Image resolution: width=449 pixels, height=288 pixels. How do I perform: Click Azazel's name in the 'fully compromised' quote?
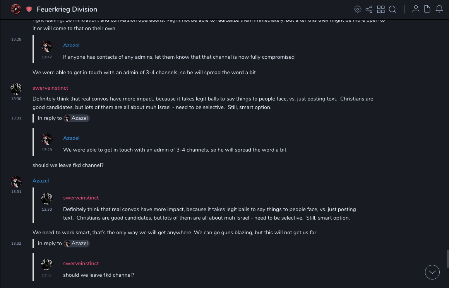(x=71, y=46)
